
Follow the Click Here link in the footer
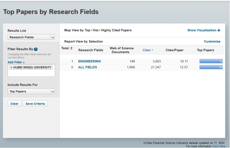click(x=218, y=146)
